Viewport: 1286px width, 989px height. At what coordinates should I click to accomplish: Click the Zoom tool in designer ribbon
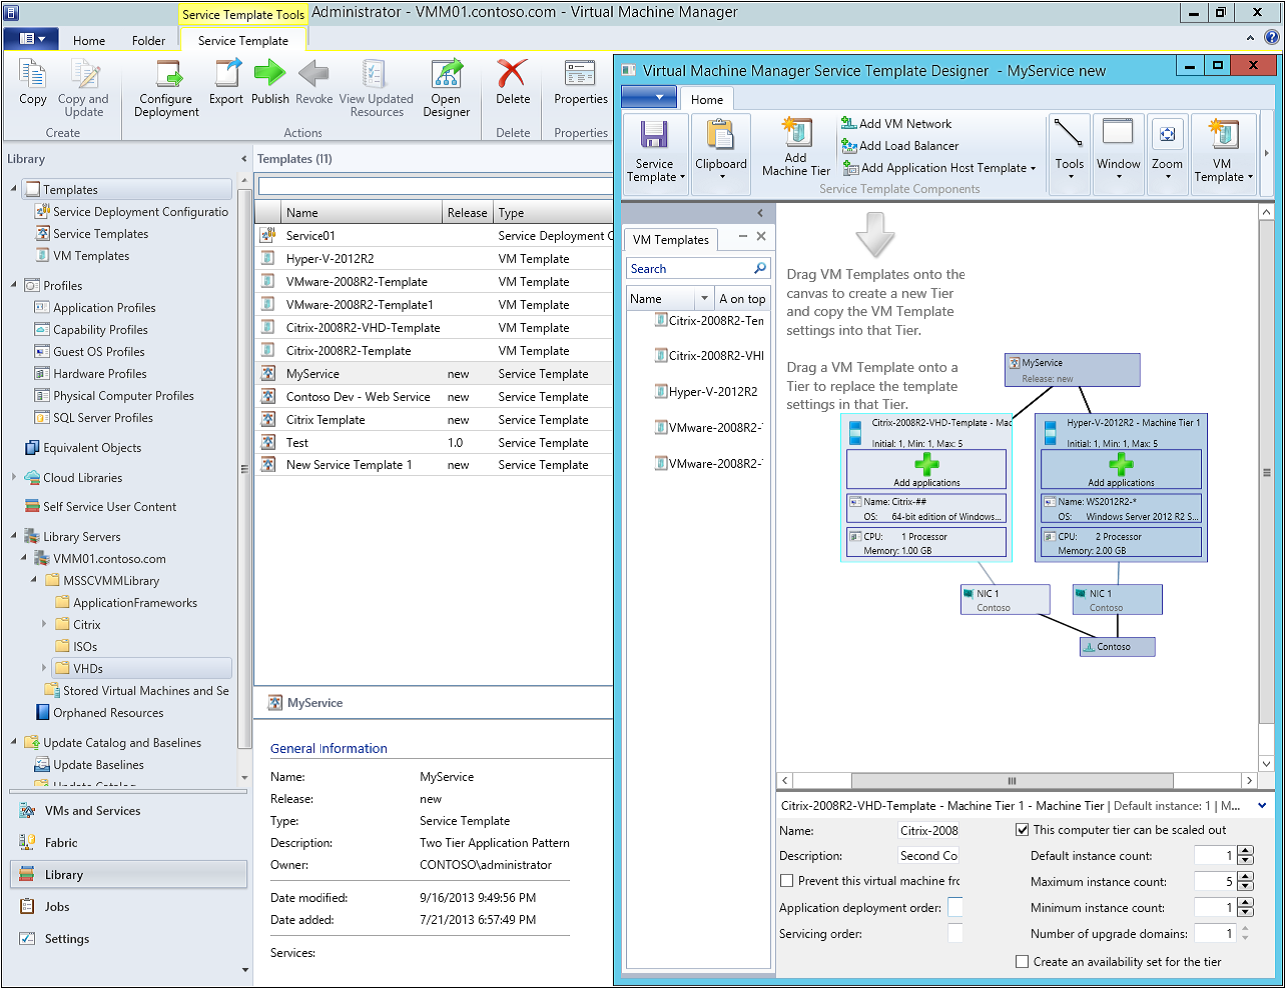[1167, 150]
